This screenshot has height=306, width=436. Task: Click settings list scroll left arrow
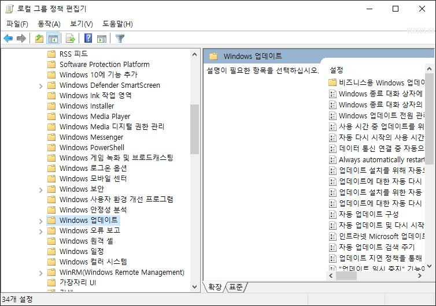331,276
